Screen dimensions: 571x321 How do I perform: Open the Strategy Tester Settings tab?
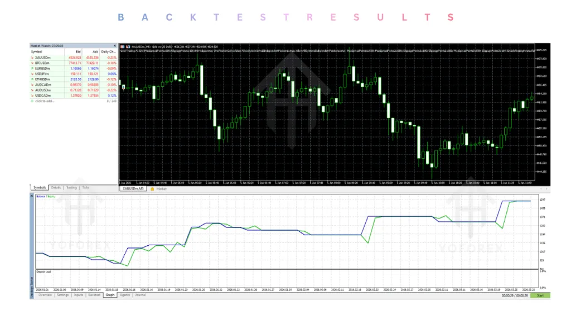(x=62, y=295)
